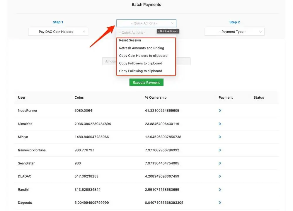This screenshot has width=293, height=211.
Task: Select Copy Coin Holders to clipboard
Action: click(x=143, y=56)
